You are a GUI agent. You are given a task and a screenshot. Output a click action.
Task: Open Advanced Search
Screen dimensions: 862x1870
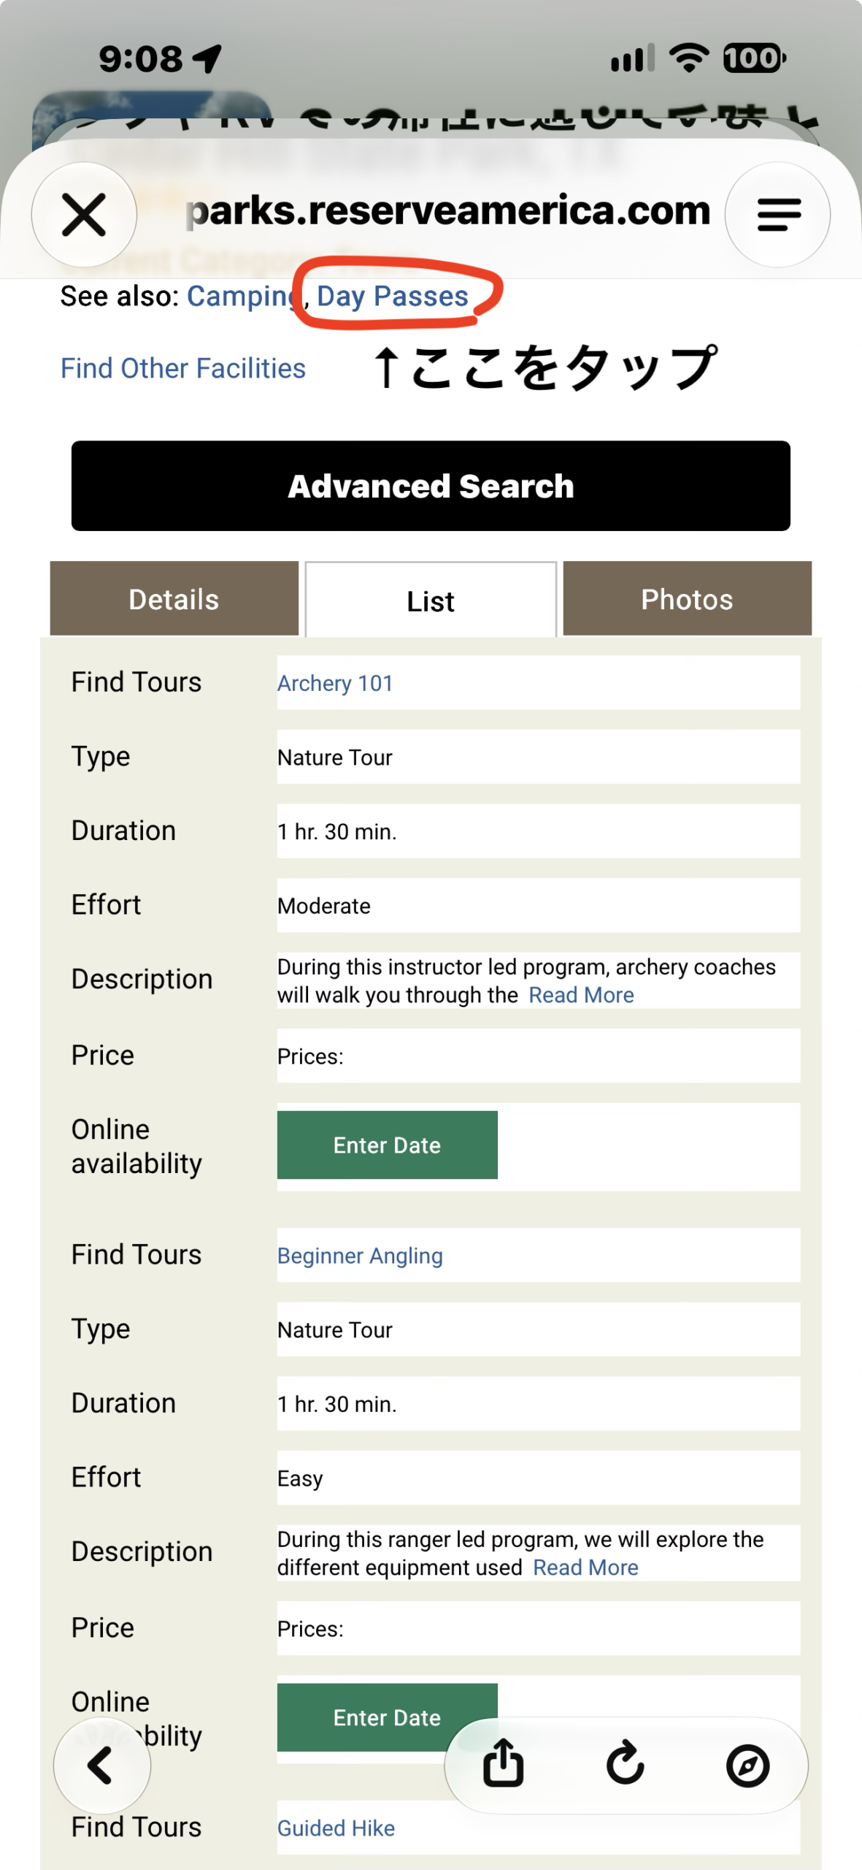coord(431,486)
